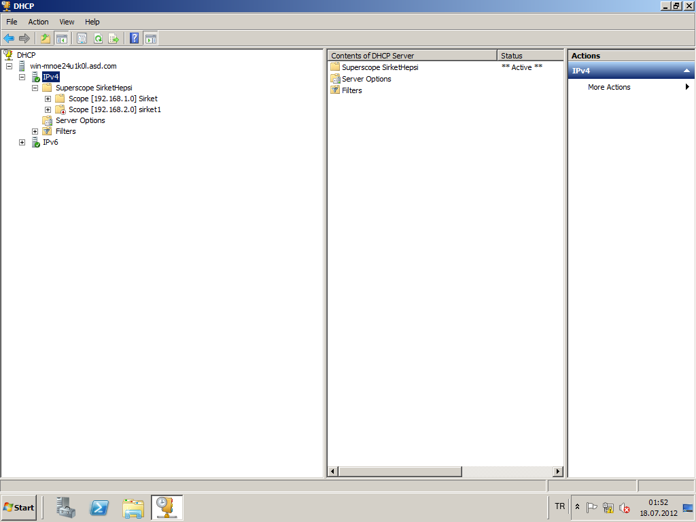This screenshot has width=696, height=522.
Task: Expand the Filters node in tree
Action: tap(35, 131)
